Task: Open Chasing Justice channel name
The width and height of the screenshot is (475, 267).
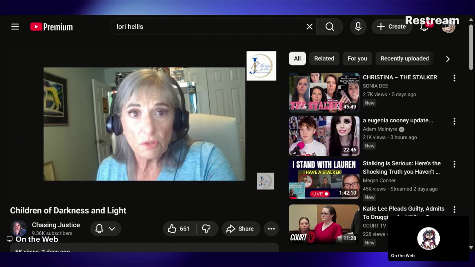Action: tap(56, 225)
